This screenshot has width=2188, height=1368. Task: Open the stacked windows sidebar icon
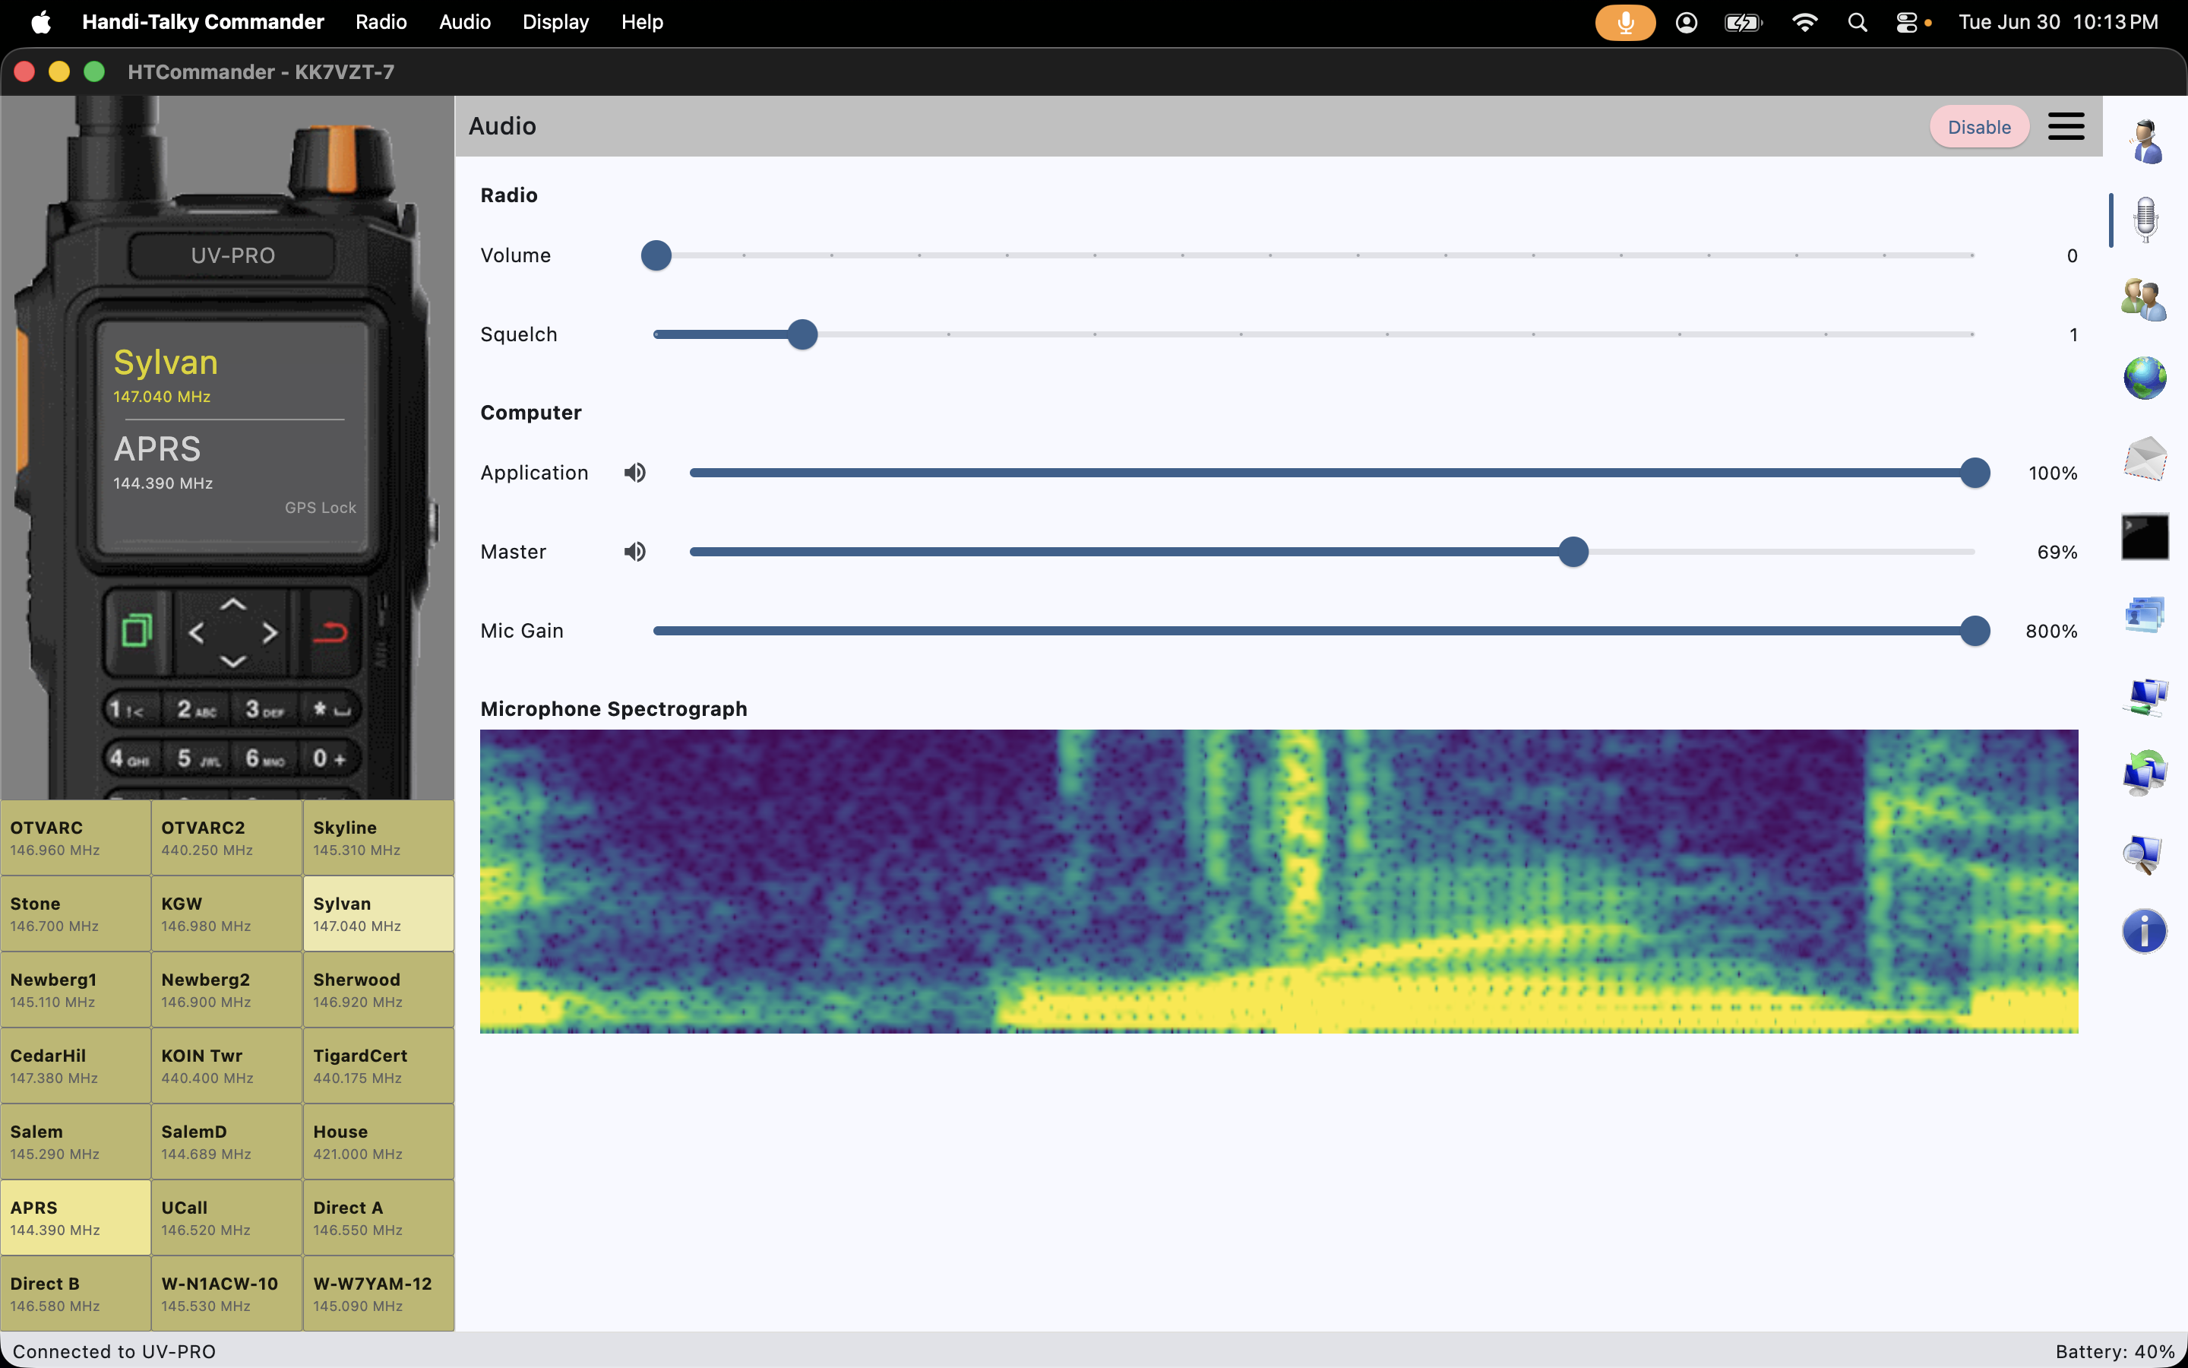click(2145, 616)
